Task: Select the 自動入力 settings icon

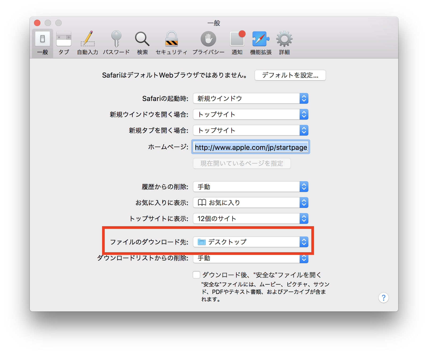Action: pyautogui.click(x=87, y=43)
